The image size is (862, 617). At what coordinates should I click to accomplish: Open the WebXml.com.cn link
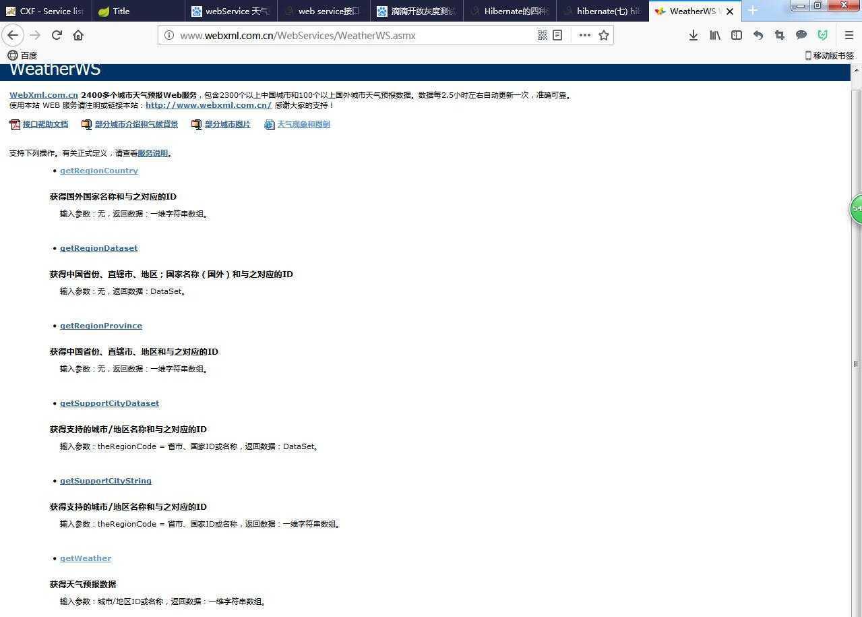pyautogui.click(x=44, y=95)
